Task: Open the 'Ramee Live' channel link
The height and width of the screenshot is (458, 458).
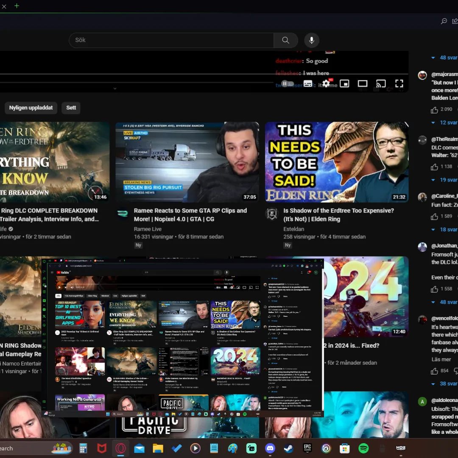Action: [148, 229]
